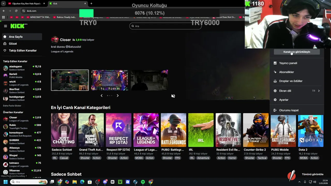This screenshot has width=331, height=186.
Task: Open Abonelikler menu item
Action: [x=297, y=72]
